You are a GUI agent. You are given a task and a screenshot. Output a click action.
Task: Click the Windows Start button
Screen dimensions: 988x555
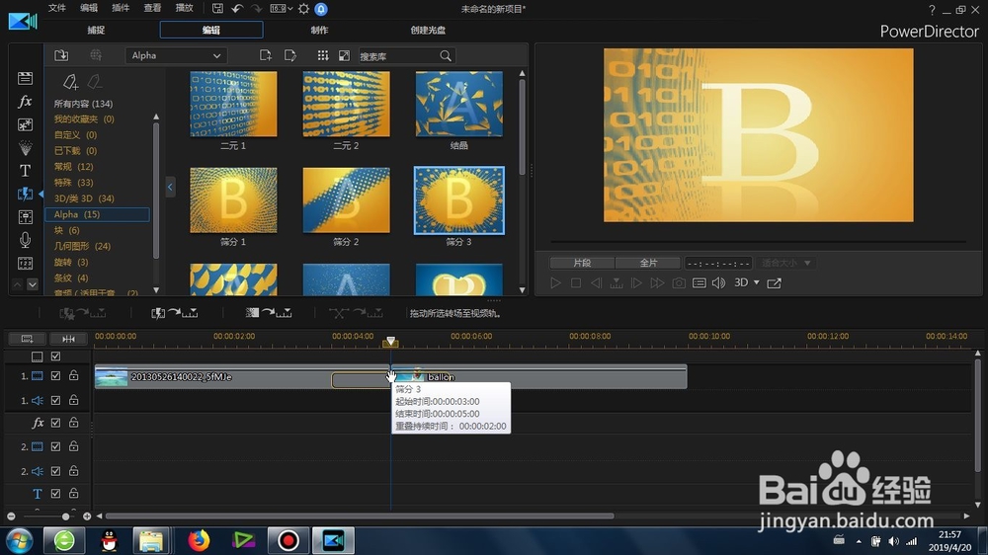click(x=19, y=540)
